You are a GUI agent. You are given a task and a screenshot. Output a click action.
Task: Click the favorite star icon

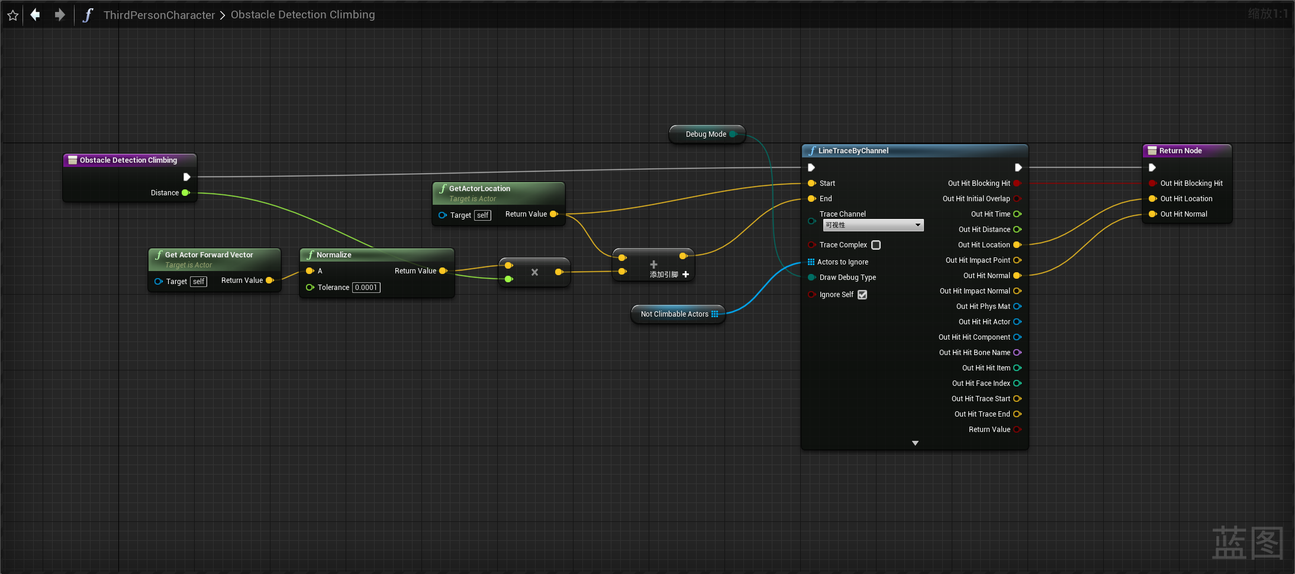[x=13, y=15]
